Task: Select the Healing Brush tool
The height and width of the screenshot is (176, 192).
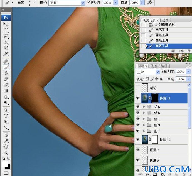Action: click(6, 61)
